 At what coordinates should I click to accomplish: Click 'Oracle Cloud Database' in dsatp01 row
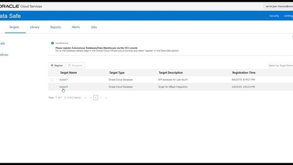click(x=120, y=80)
